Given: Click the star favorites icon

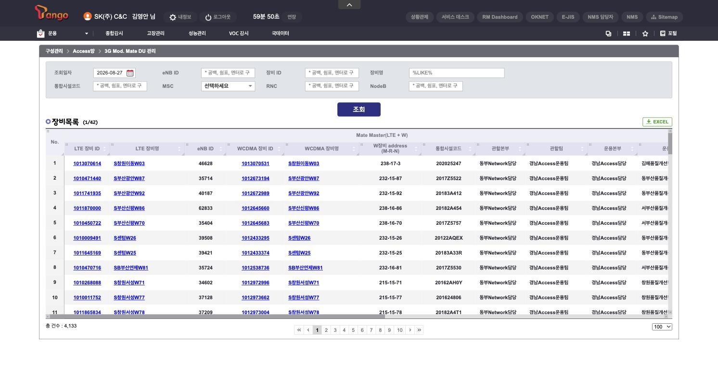Looking at the screenshot, I should (x=645, y=34).
